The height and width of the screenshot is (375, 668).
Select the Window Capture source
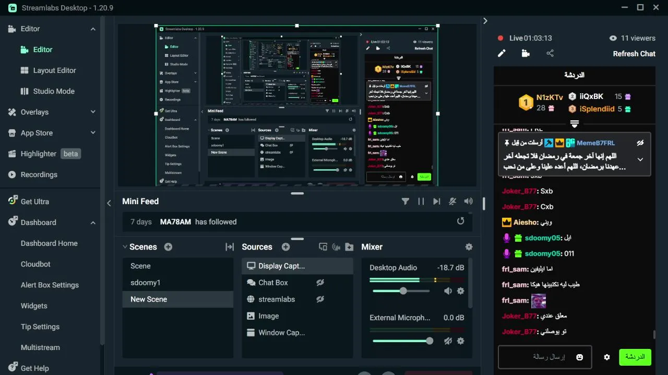297,332
